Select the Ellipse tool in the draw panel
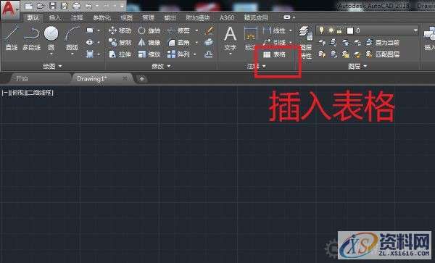 (90, 43)
